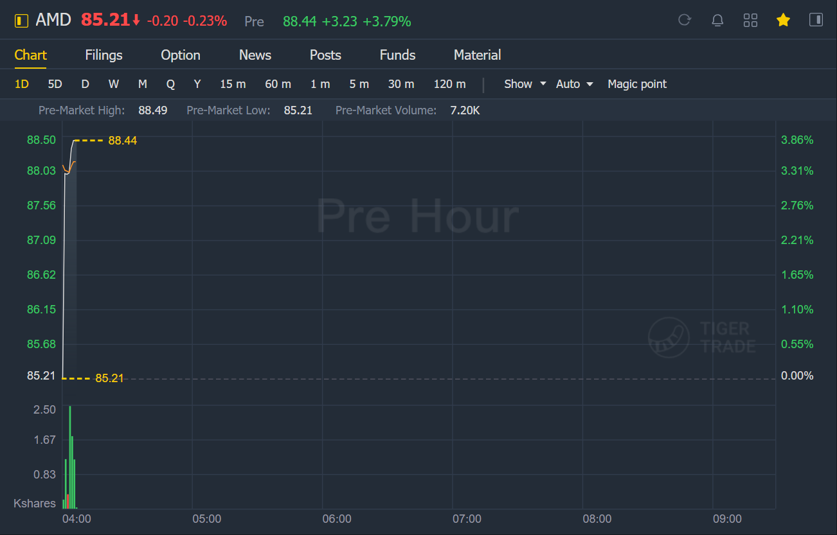Open the Material tab
837x535 pixels.
(477, 55)
